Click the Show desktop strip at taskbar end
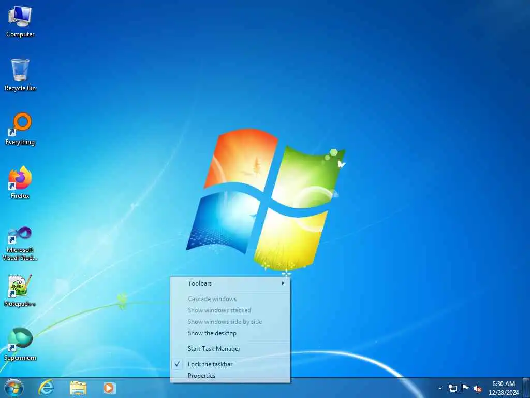Viewport: 530px width, 398px height. 526,388
